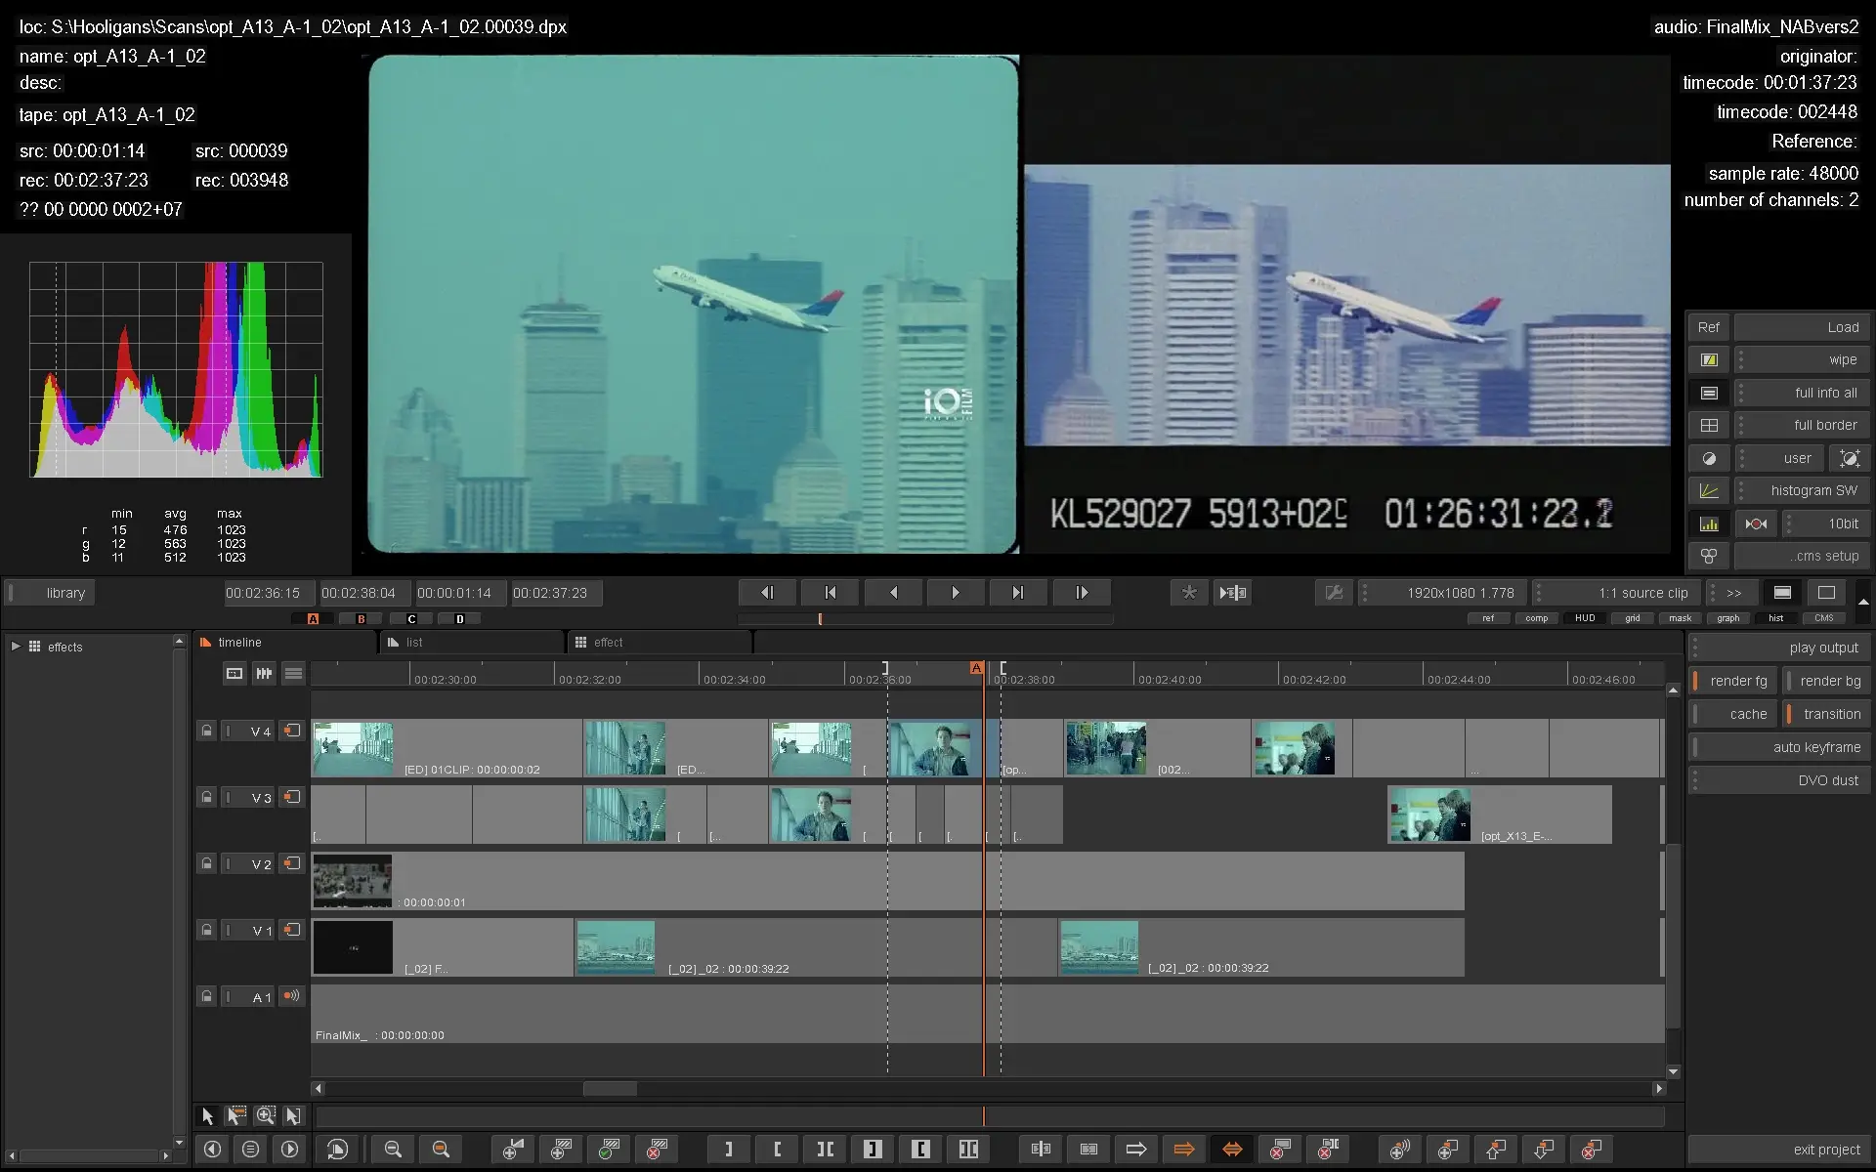Click the mark in bracket icon
Image resolution: width=1876 pixels, height=1172 pixels.
[x=777, y=1150]
